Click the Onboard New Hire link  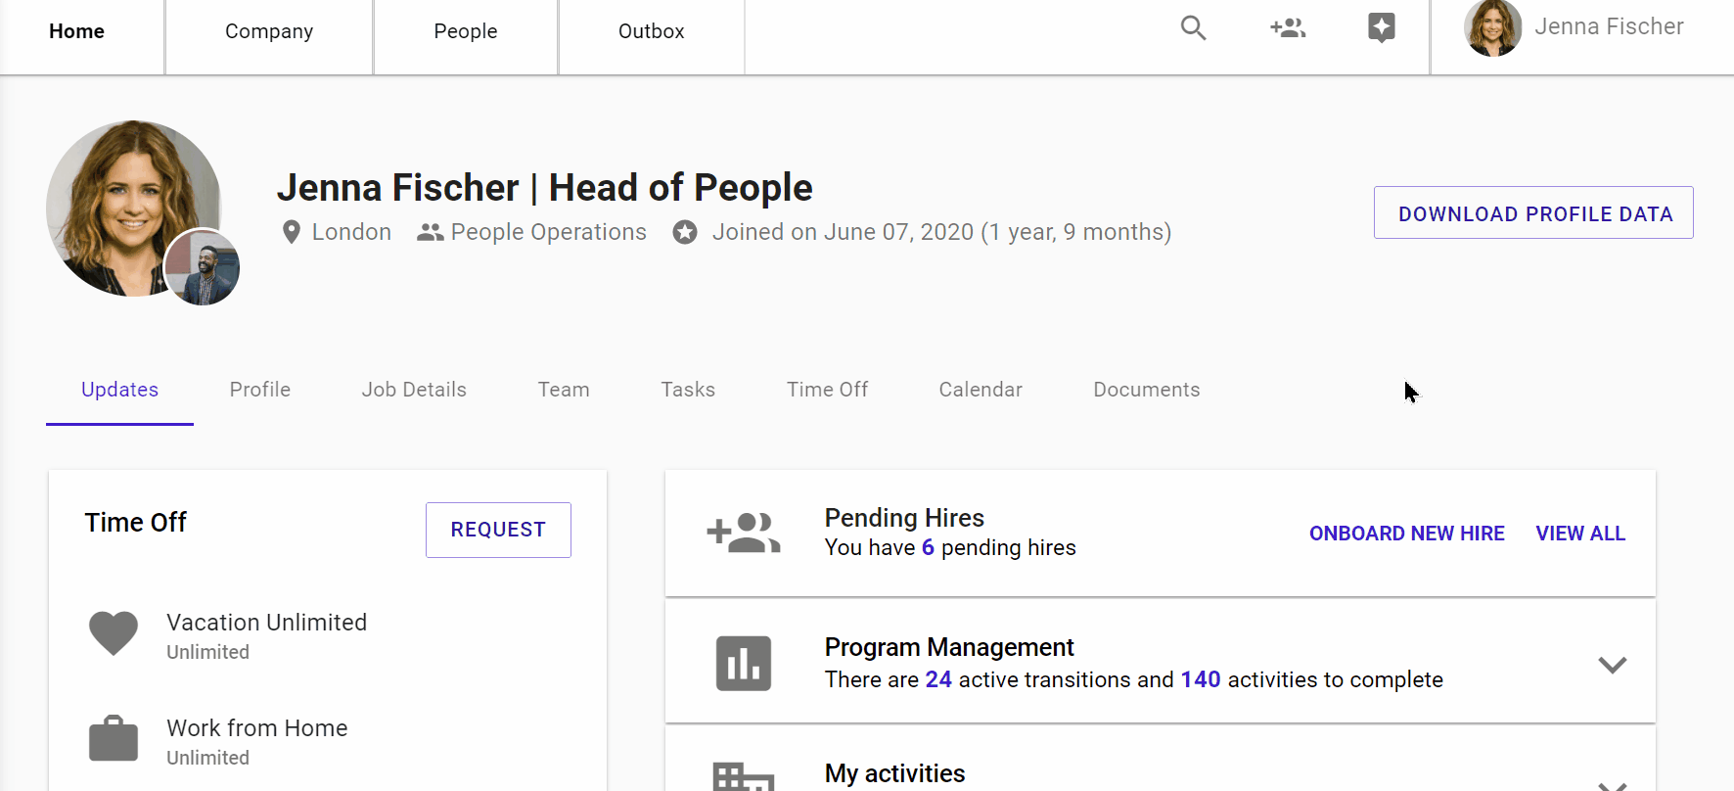[1406, 534]
